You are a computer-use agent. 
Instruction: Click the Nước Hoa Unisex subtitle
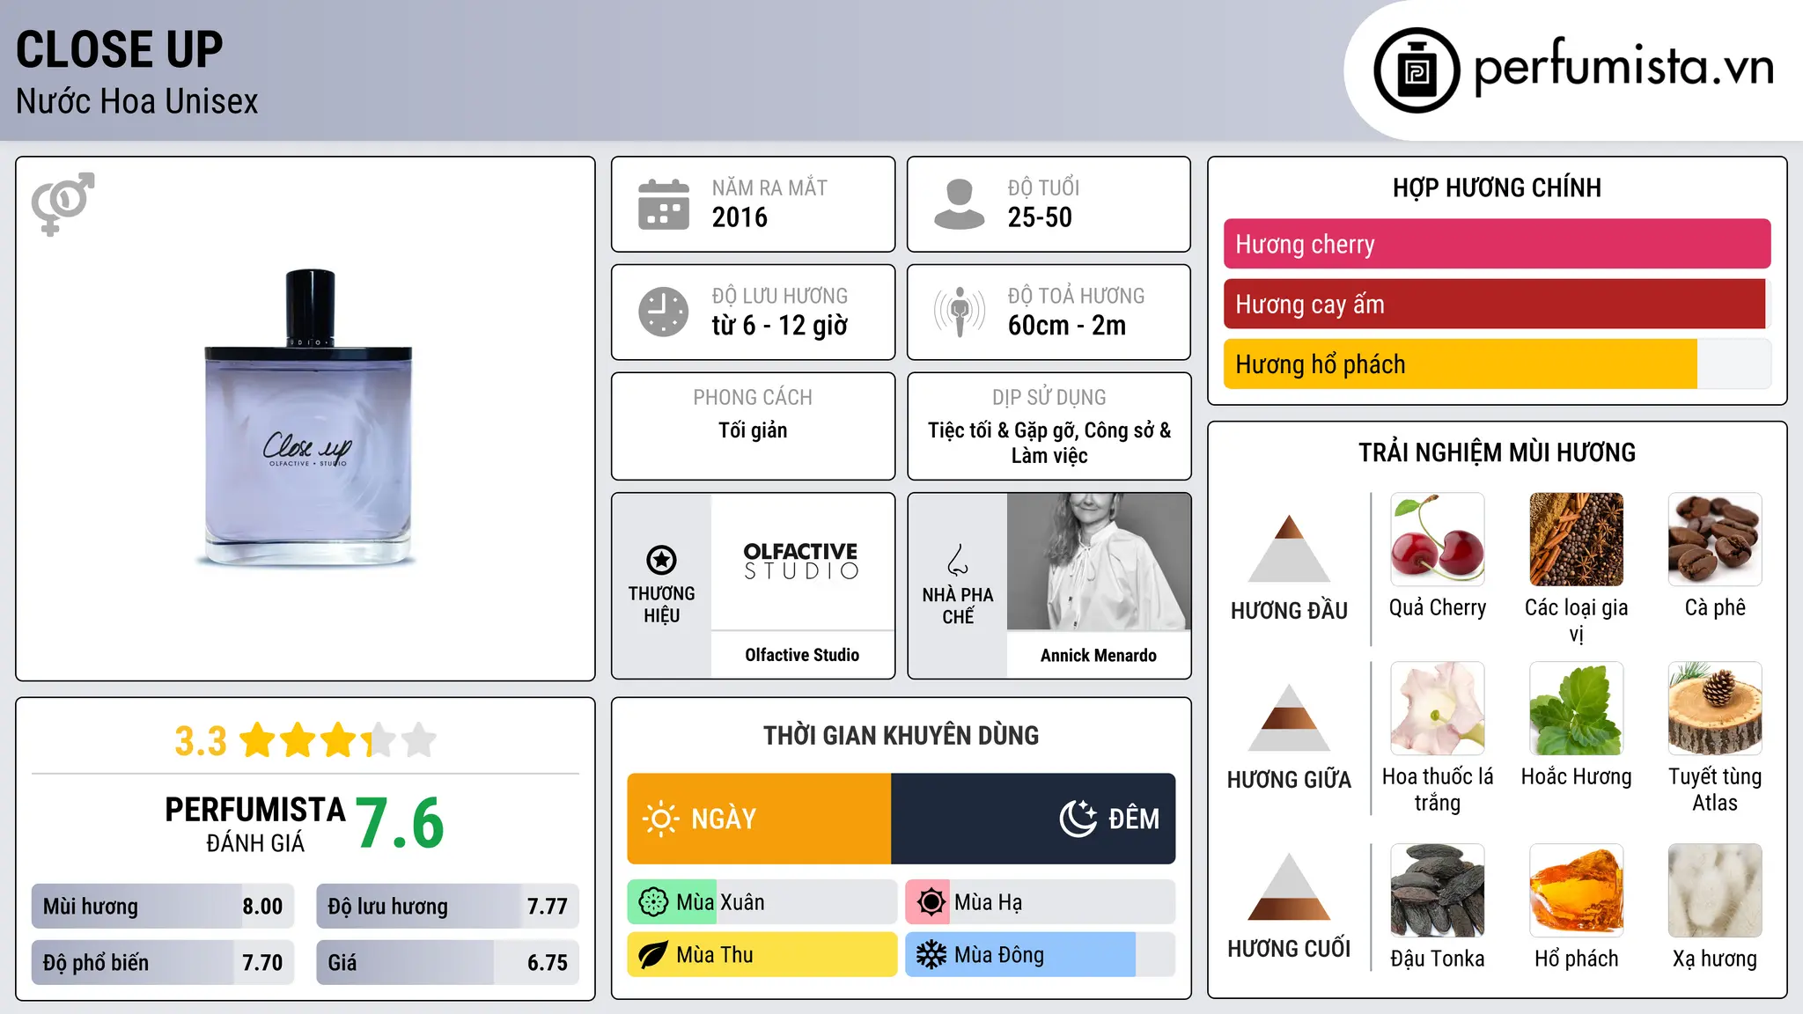pos(137,101)
